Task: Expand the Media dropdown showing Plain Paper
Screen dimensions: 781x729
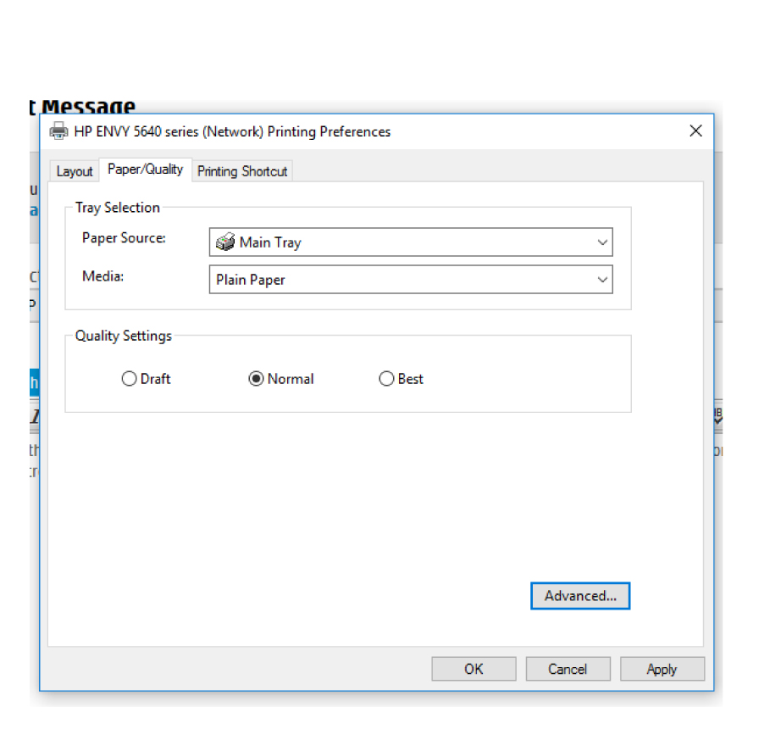Action: [x=411, y=280]
